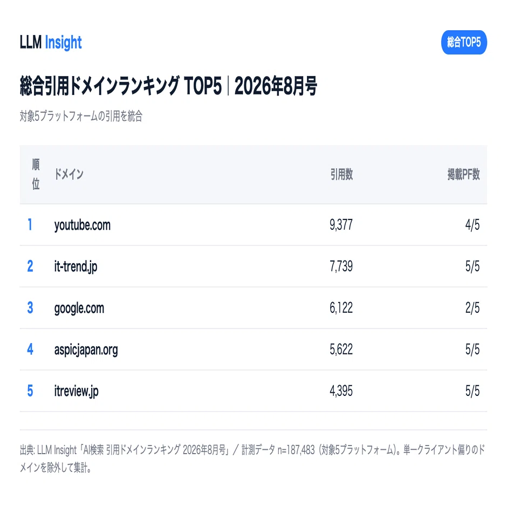Image resolution: width=507 pixels, height=507 pixels.
Task: Click the 順位 column header
Action: [x=36, y=174]
